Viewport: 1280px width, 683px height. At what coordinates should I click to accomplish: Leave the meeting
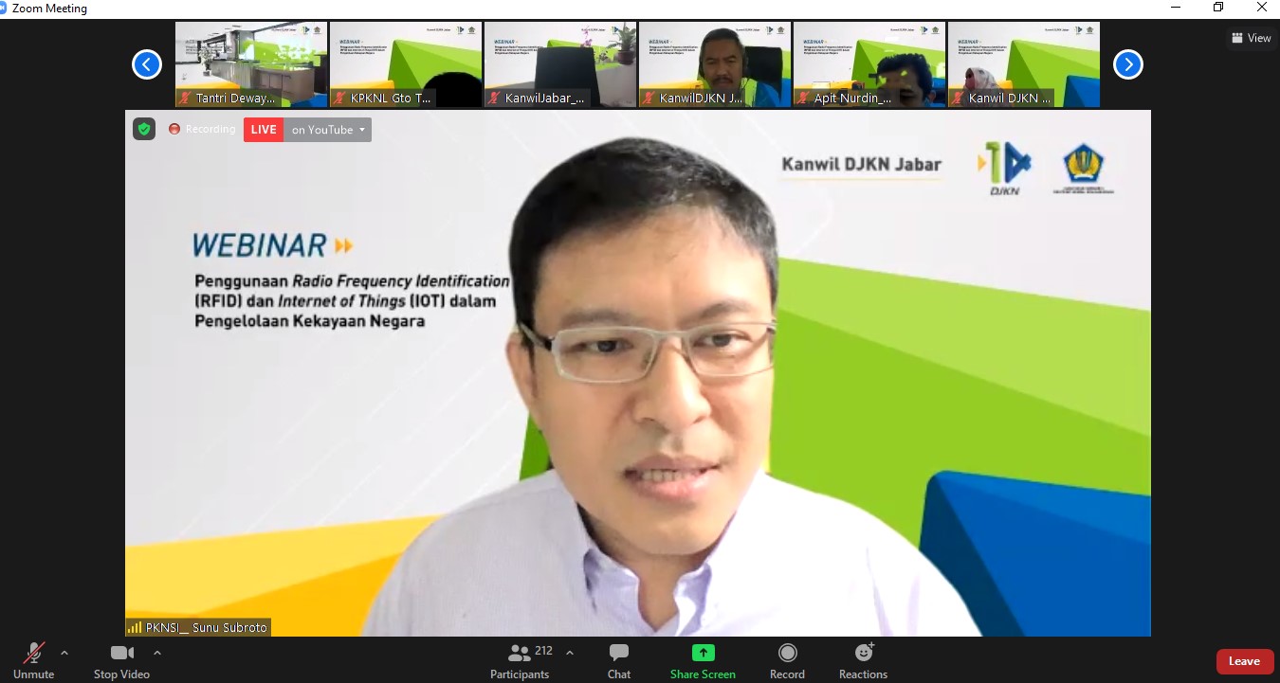point(1244,661)
